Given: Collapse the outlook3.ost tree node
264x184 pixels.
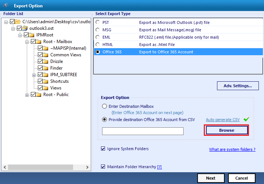Looking at the screenshot, I should click(13, 29).
